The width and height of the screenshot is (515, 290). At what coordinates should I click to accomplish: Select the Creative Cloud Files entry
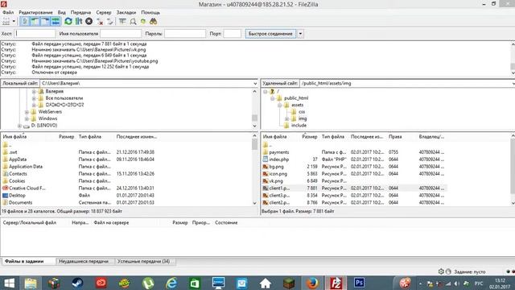(x=27, y=188)
